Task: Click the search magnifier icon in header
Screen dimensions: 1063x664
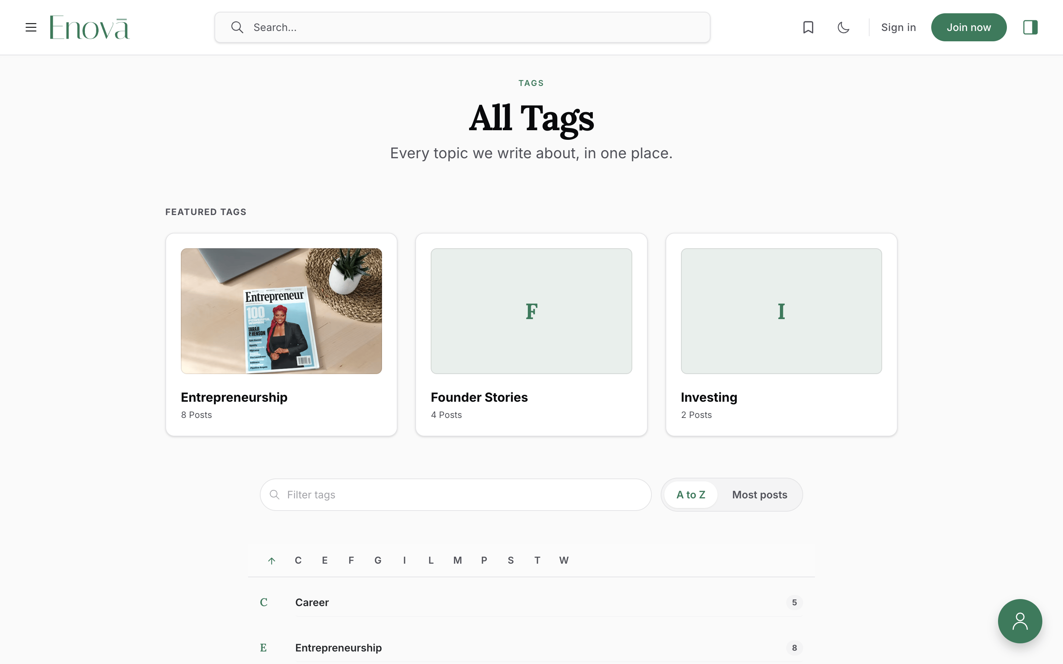Action: [237, 27]
